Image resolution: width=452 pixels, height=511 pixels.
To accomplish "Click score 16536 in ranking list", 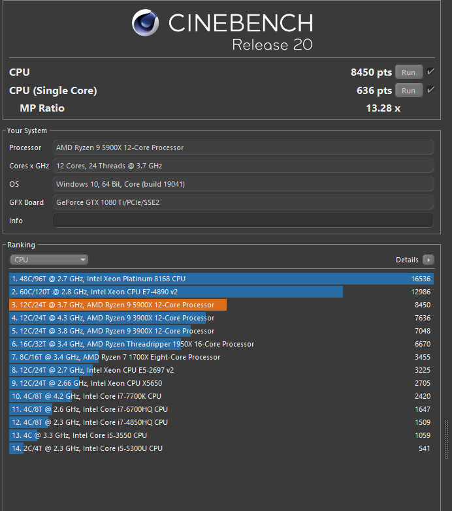I will [x=421, y=279].
